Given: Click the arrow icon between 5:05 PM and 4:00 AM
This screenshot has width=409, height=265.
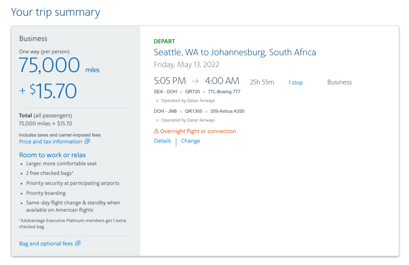Looking at the screenshot, I should click(x=195, y=81).
